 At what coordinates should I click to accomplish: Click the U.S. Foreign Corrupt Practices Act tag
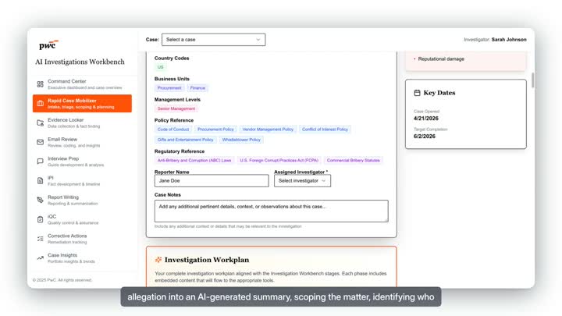(x=279, y=161)
